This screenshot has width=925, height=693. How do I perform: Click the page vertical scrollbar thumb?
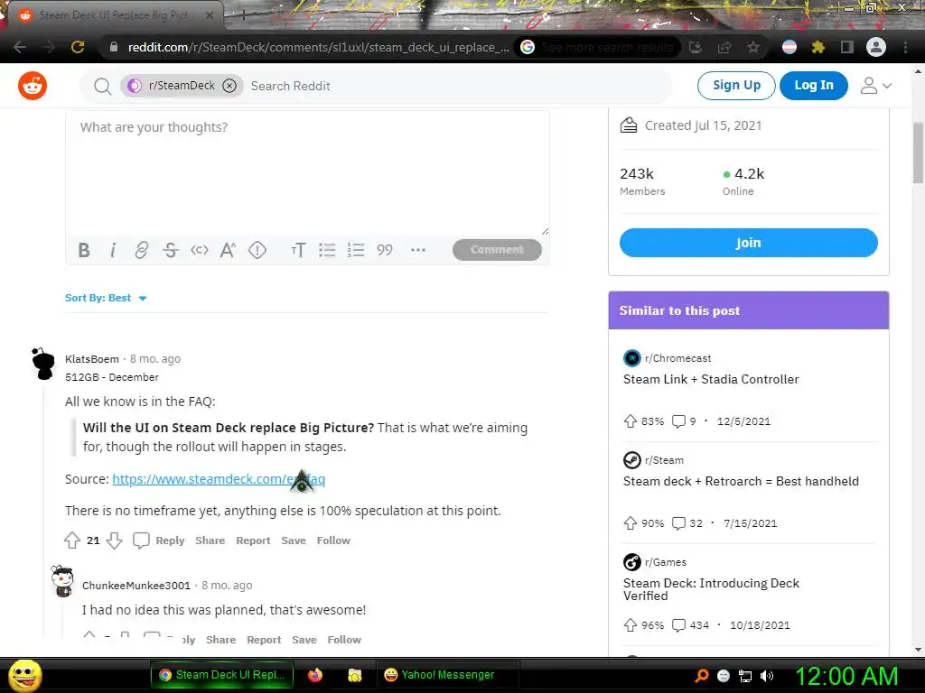click(x=918, y=153)
